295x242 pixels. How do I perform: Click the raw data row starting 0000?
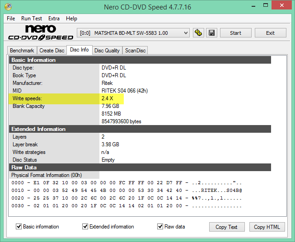126,182
